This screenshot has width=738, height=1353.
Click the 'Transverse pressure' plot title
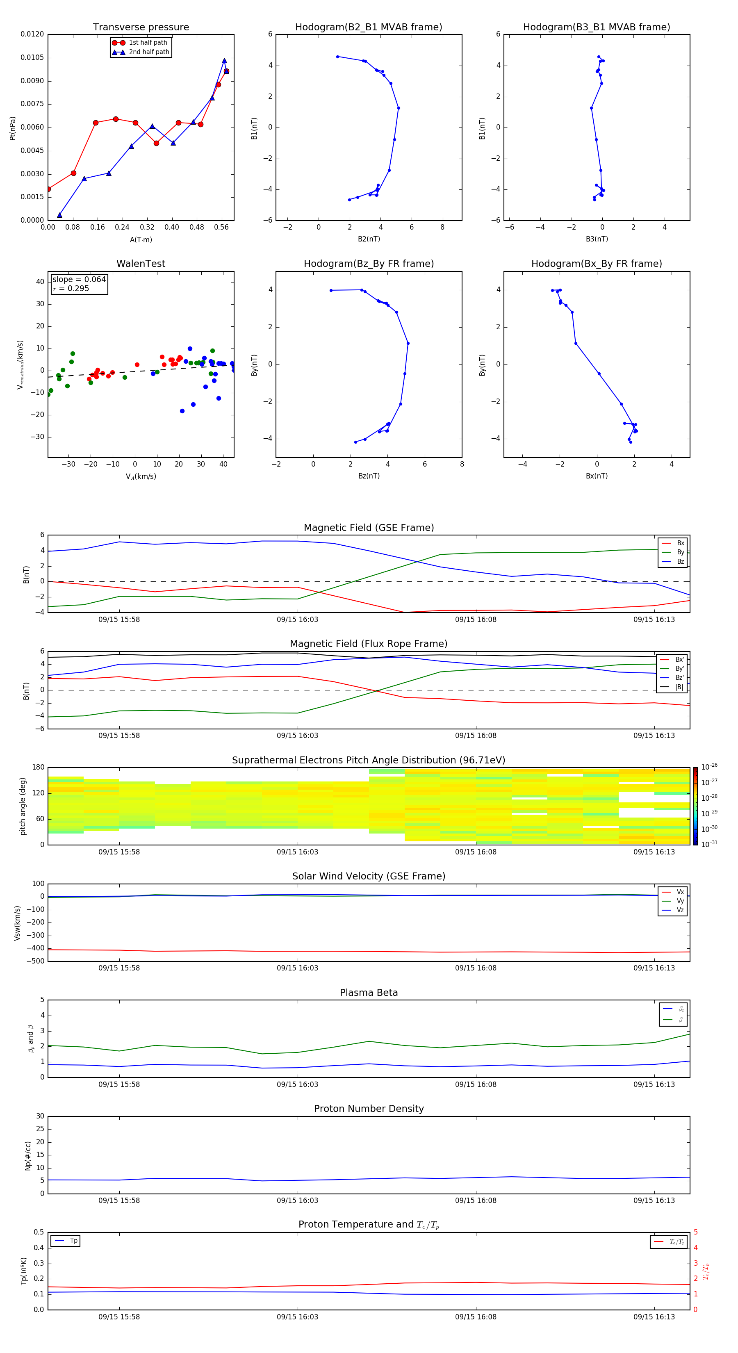coord(141,27)
